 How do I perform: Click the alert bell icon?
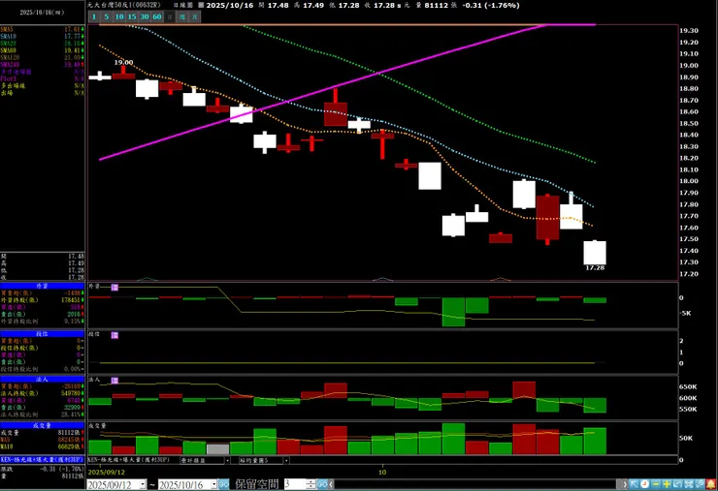coord(711,483)
